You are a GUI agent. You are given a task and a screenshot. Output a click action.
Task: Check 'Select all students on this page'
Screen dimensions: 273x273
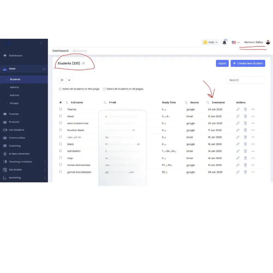point(60,89)
